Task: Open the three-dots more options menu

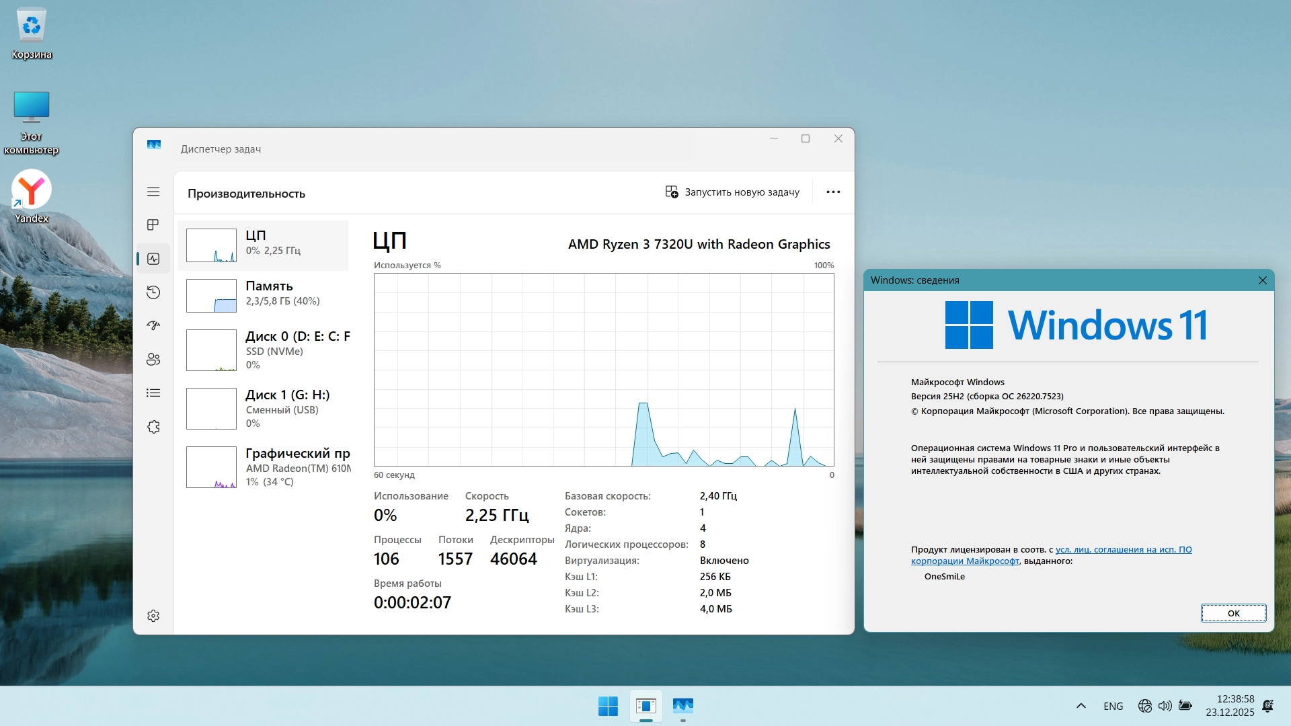Action: point(833,192)
